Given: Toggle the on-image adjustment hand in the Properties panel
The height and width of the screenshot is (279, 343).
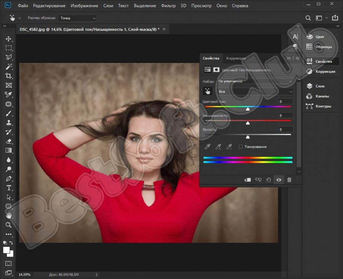Looking at the screenshot, I should (207, 91).
